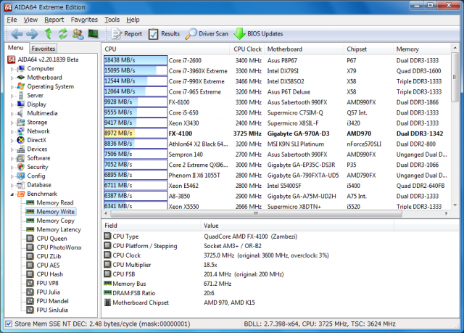The height and width of the screenshot is (333, 464).
Task: Expand the Display tree node
Action: point(12,104)
